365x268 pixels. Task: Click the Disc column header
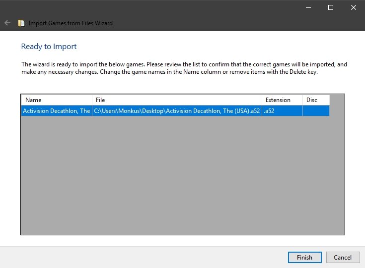coord(316,100)
